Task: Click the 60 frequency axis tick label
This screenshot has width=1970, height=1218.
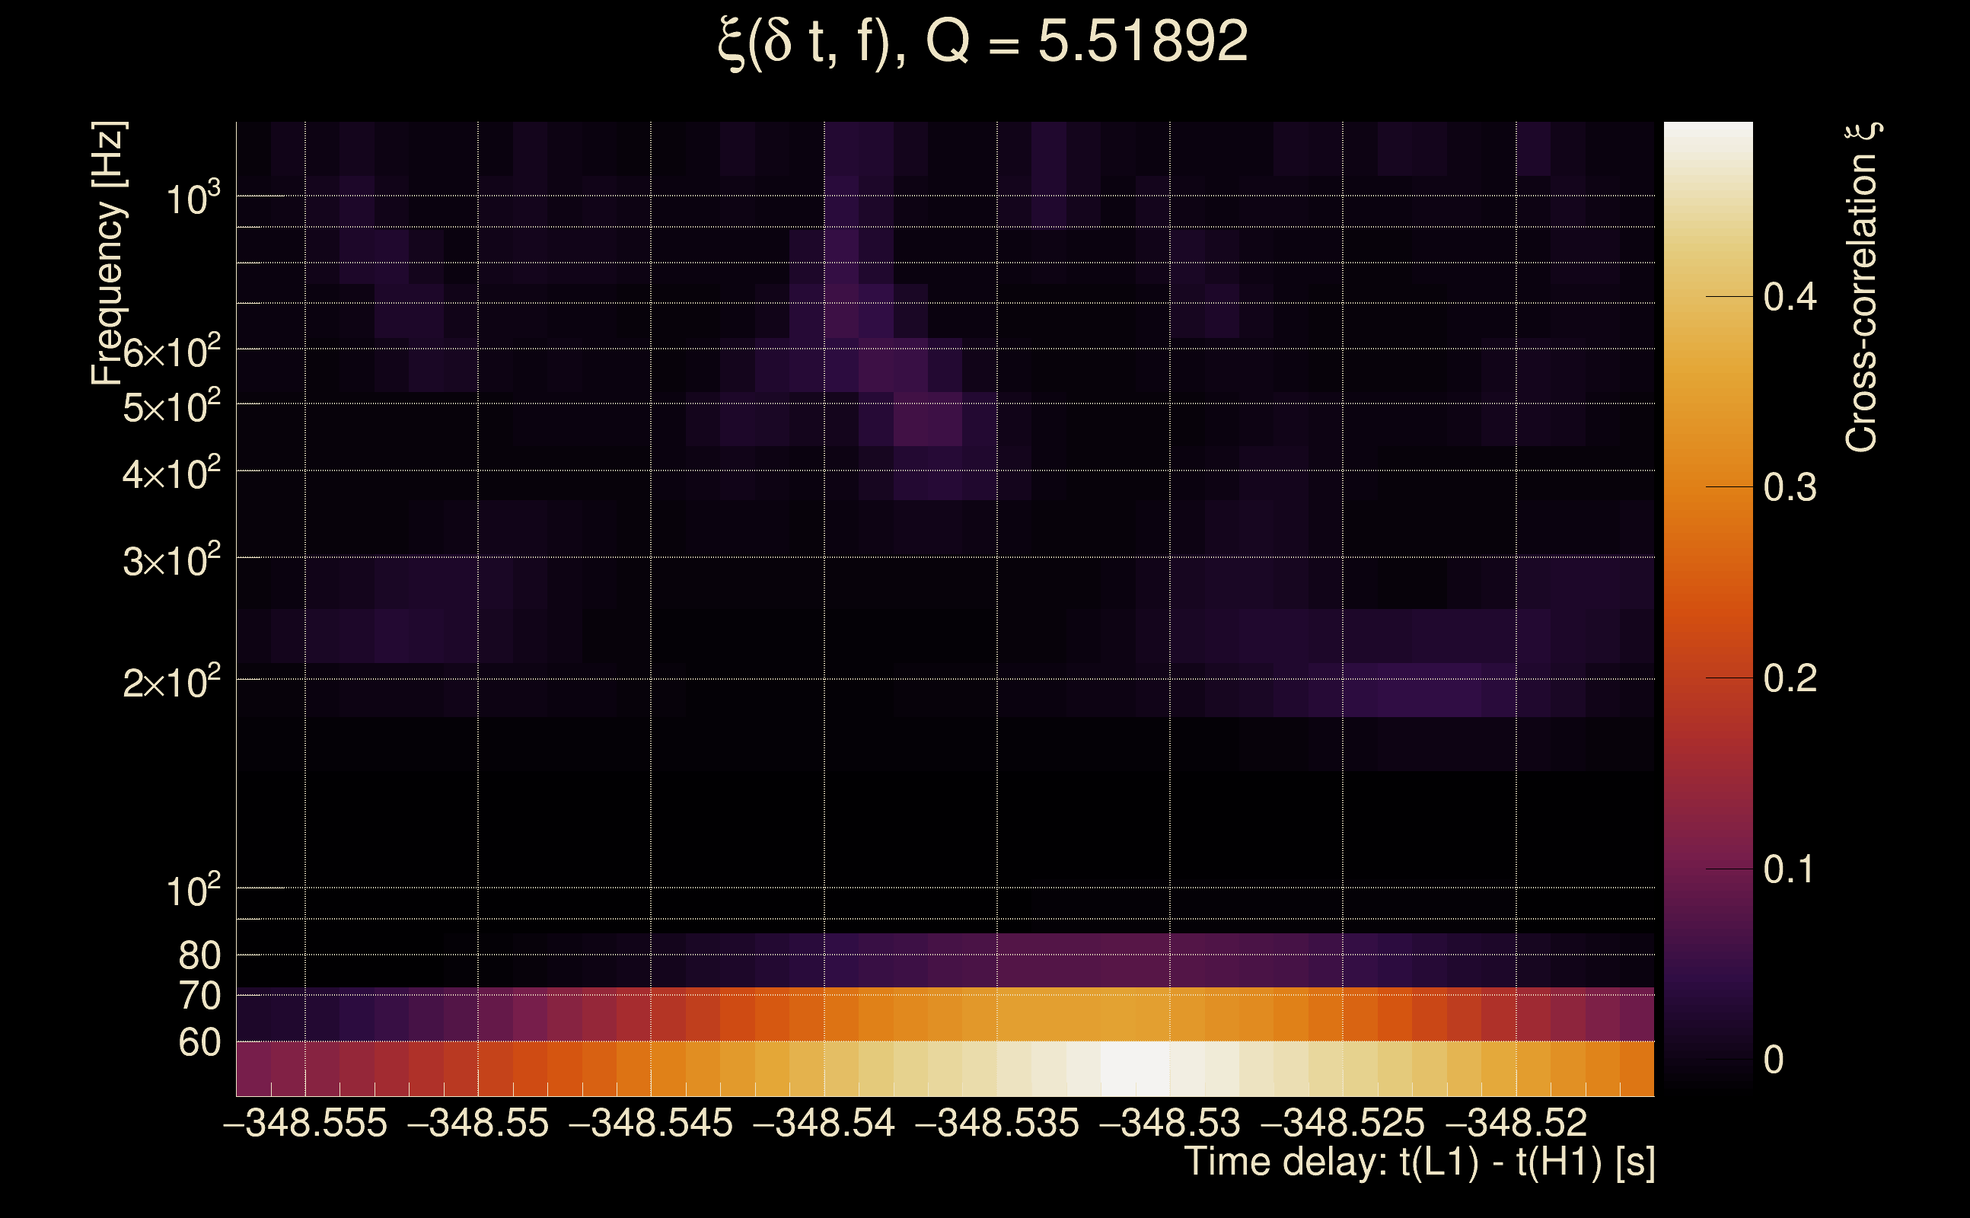Action: (199, 1042)
